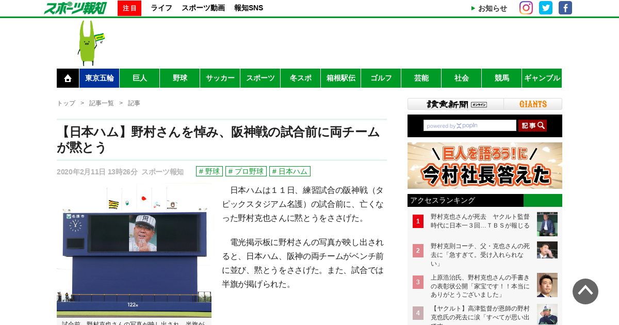Viewport: 619px width, 325px height.
Task: Click the # プロ野球 tag
Action: click(x=246, y=171)
